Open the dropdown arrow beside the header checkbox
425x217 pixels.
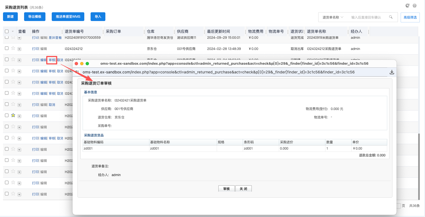point(13,32)
